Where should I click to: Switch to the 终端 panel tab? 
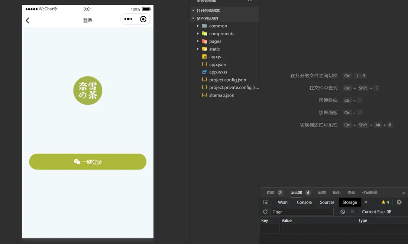(x=351, y=192)
